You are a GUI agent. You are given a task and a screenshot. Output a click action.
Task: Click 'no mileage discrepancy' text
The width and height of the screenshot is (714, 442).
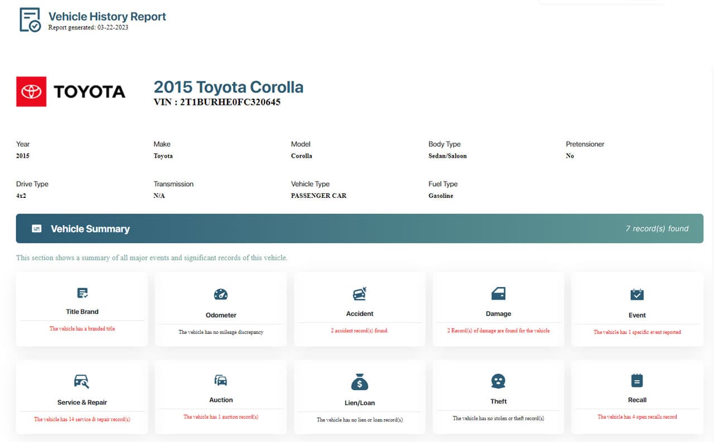237,332
